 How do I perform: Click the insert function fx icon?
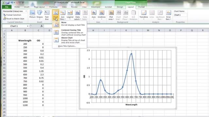(41, 26)
